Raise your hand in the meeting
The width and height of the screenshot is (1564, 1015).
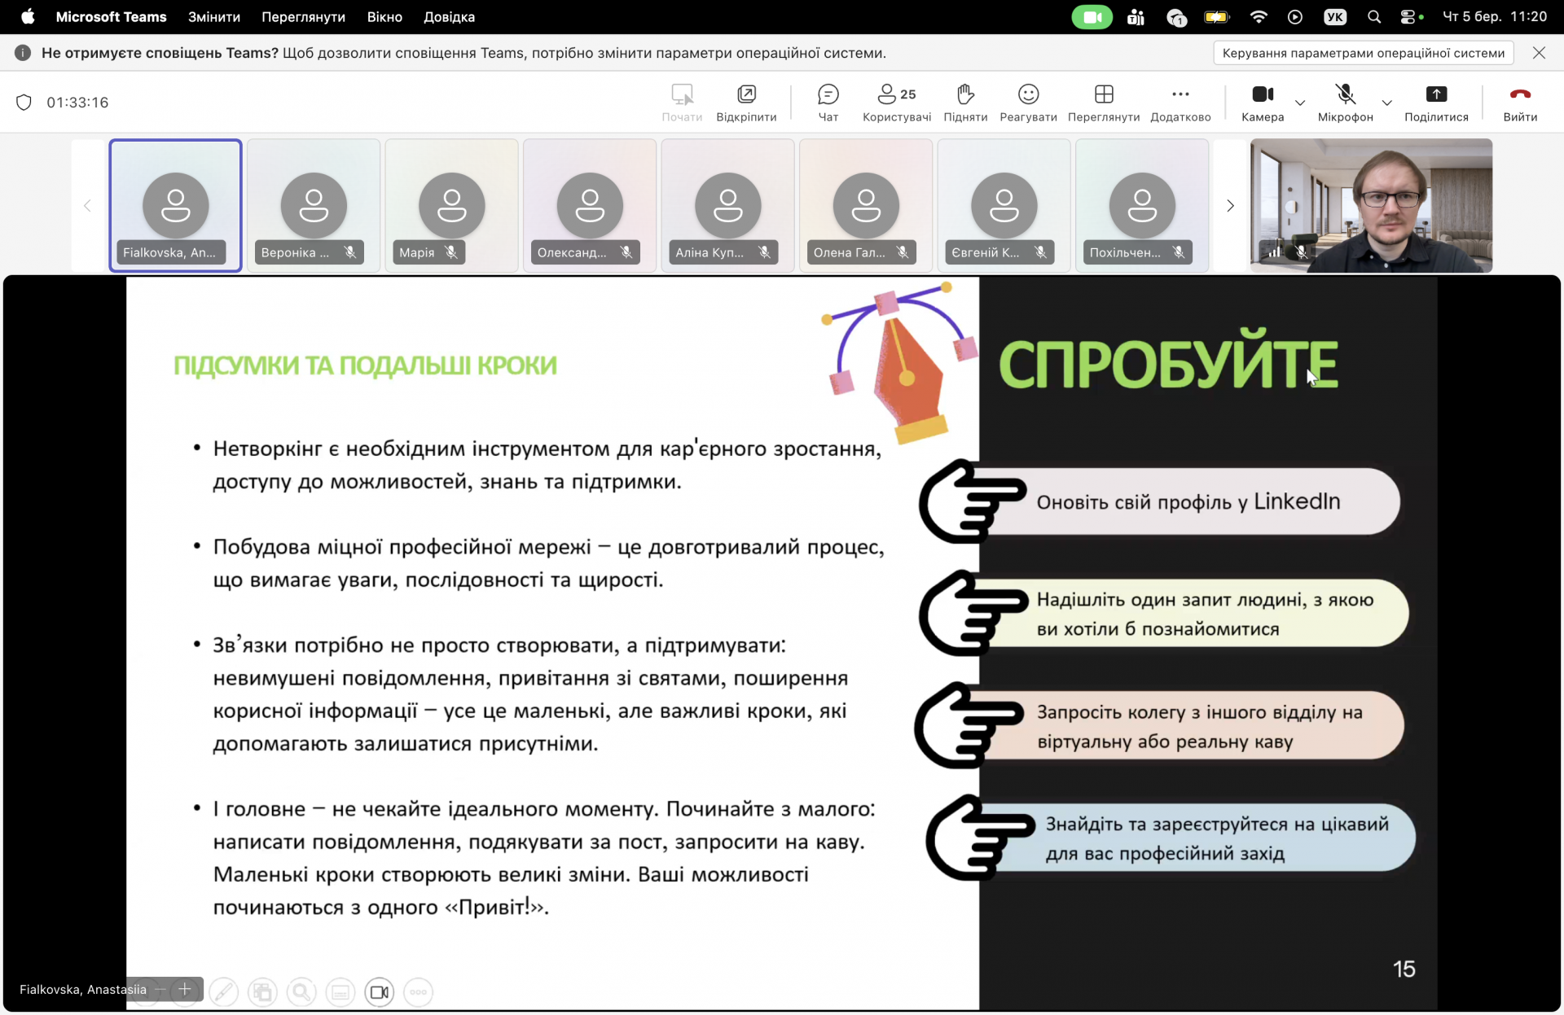coord(965,103)
